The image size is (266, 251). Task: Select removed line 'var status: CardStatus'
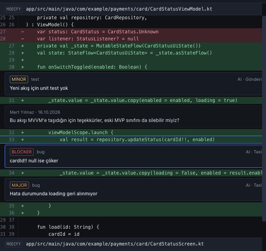point(131,32)
